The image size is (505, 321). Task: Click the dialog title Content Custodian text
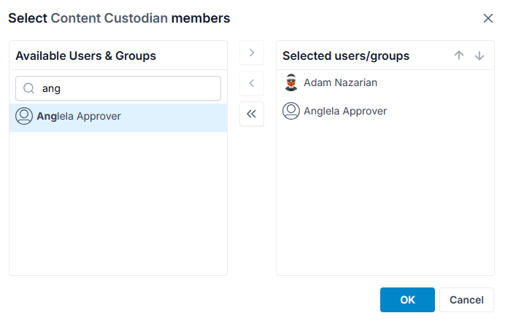pyautogui.click(x=109, y=18)
